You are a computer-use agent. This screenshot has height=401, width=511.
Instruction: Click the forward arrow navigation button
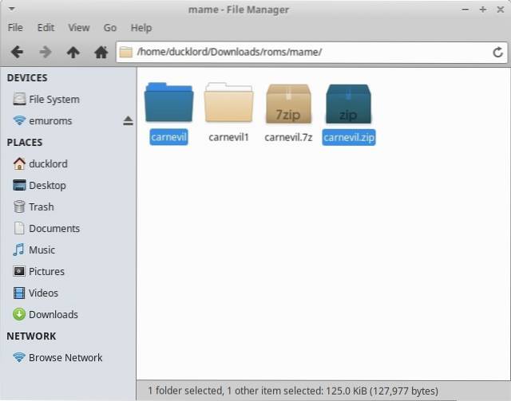coord(45,53)
